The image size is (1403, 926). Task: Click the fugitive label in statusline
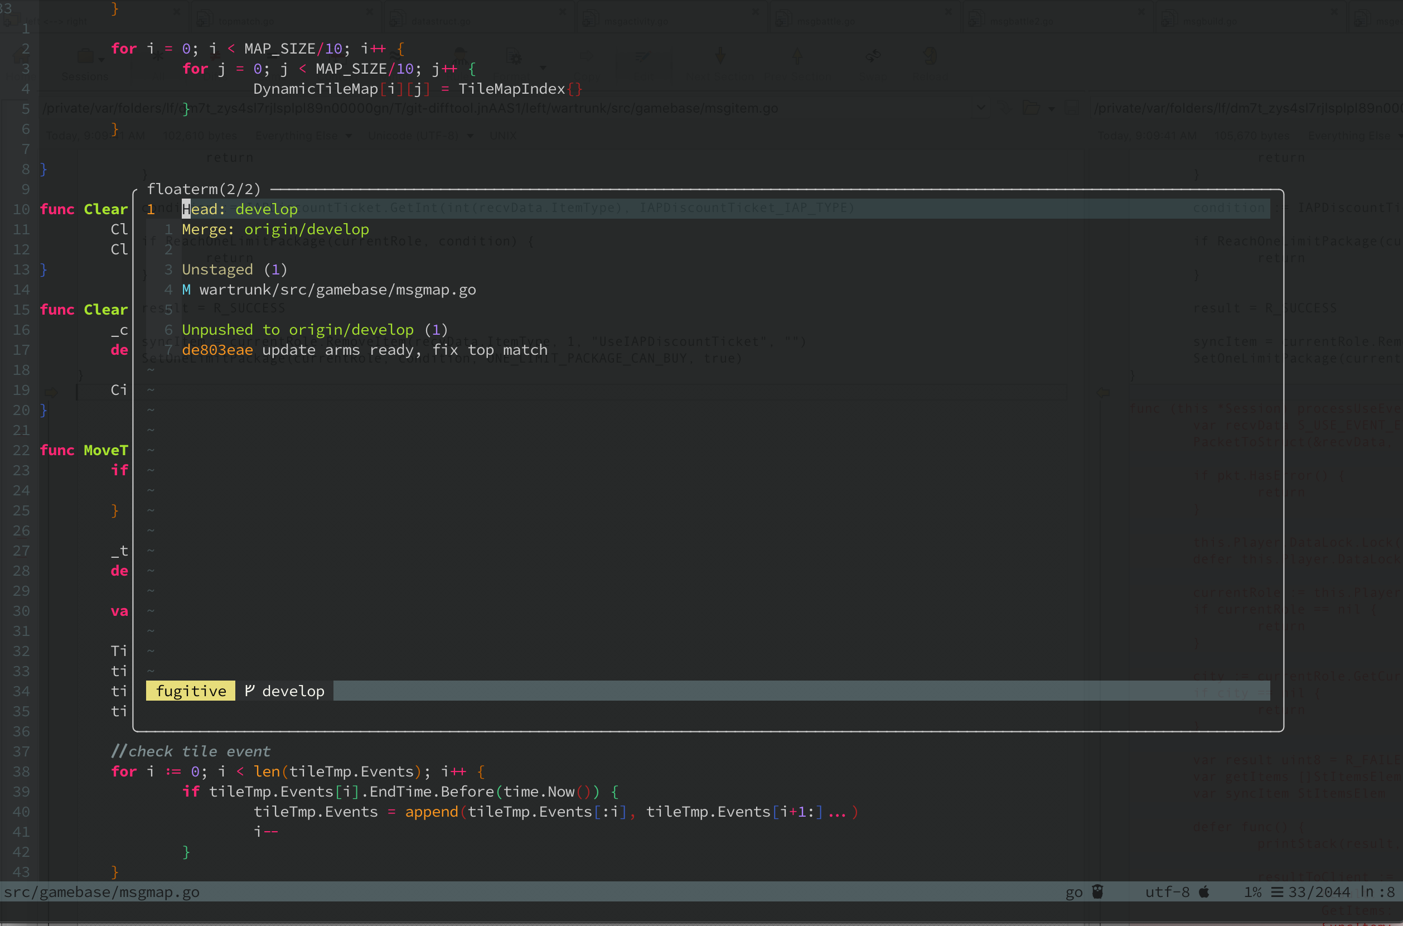pyautogui.click(x=190, y=691)
